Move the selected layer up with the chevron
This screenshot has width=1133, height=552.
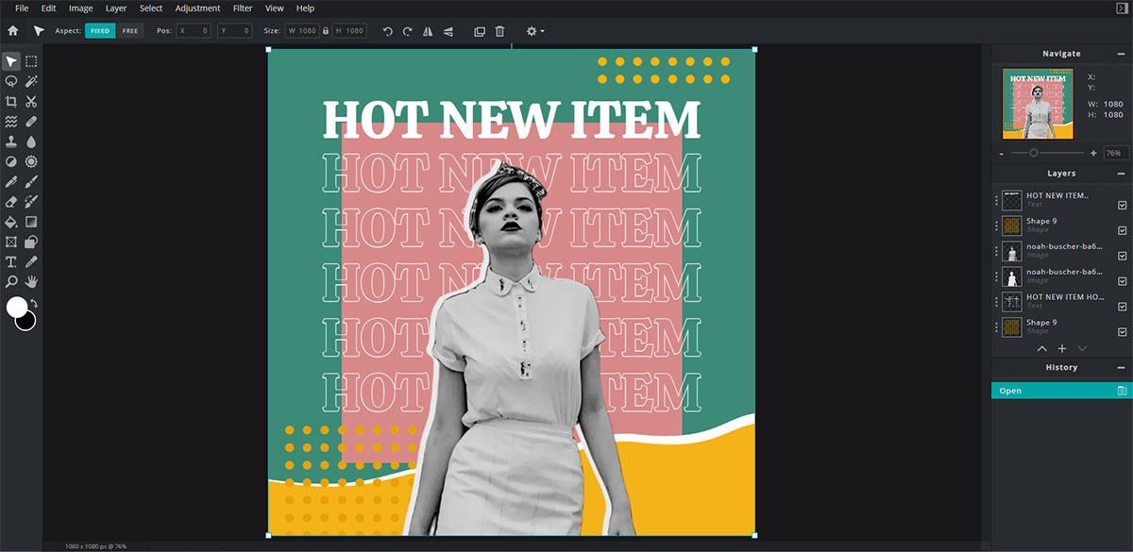click(1041, 349)
